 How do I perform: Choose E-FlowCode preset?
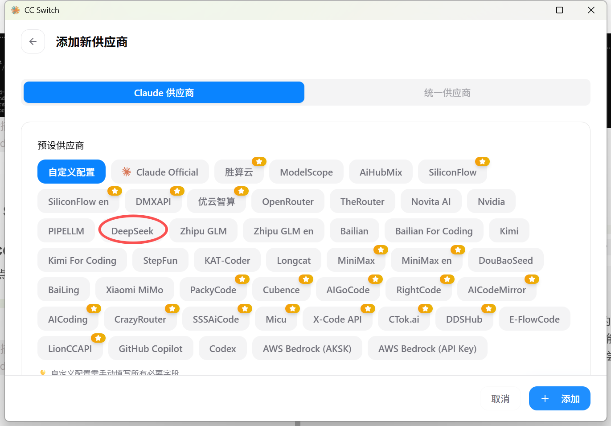(x=534, y=319)
